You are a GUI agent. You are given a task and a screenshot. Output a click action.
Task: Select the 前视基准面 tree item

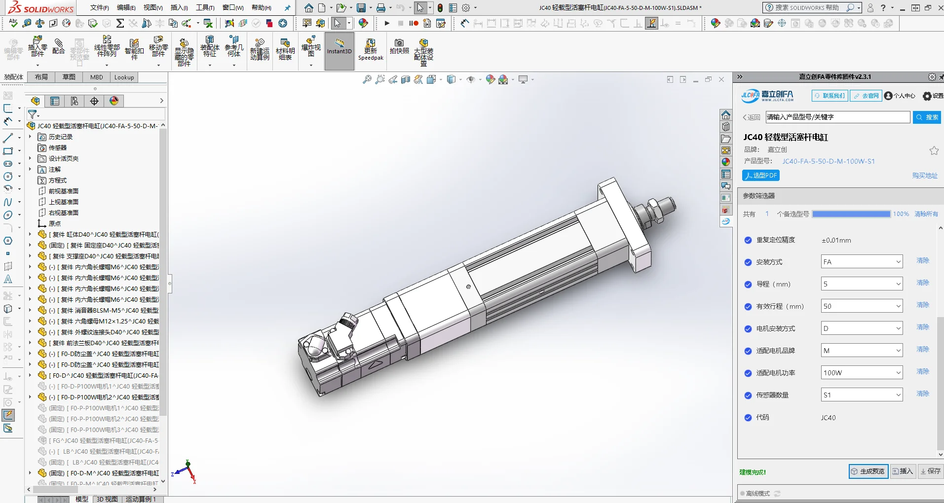[64, 191]
